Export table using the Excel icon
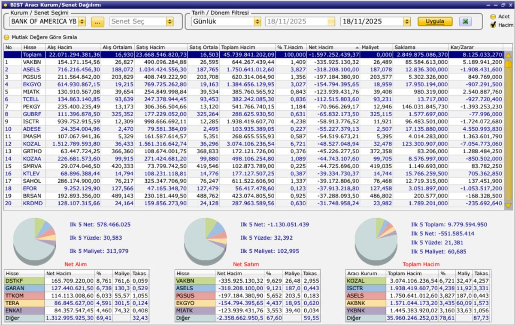The height and width of the screenshot is (325, 515). coord(465,21)
